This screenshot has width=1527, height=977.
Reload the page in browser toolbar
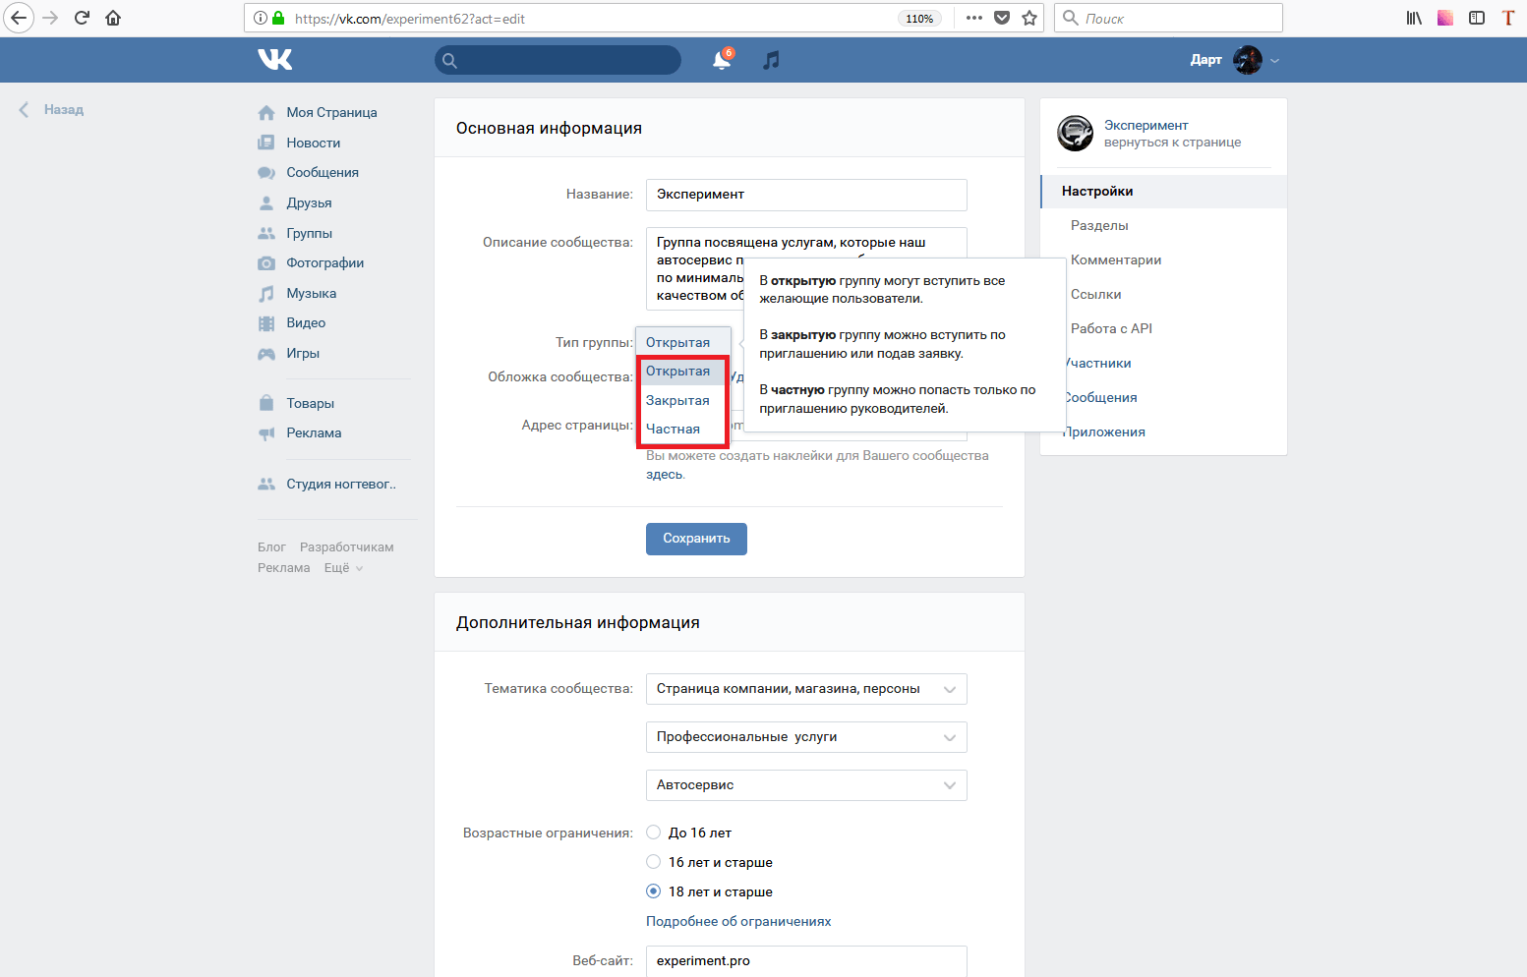click(x=82, y=18)
